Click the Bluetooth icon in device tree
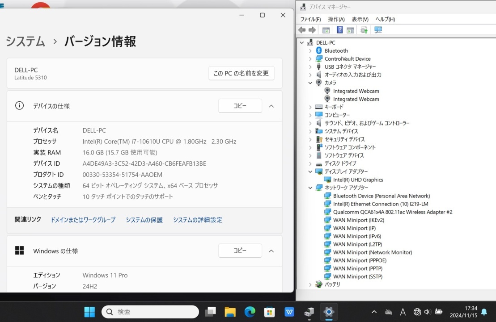496x322 pixels. click(x=319, y=50)
